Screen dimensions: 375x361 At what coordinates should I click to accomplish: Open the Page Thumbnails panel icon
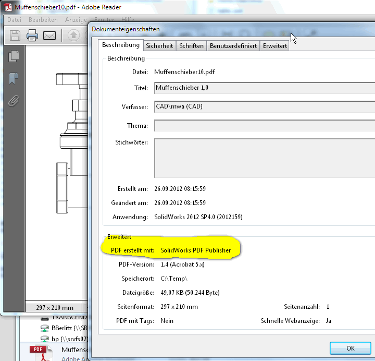(x=14, y=56)
